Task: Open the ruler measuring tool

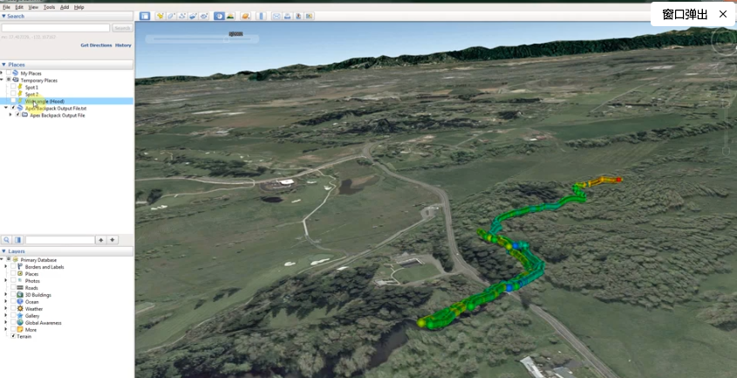Action: tap(261, 16)
